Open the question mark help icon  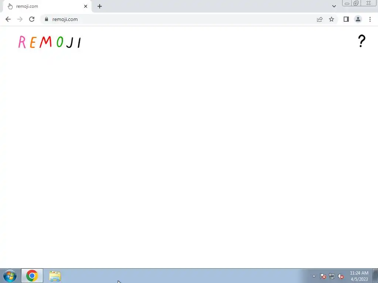click(x=361, y=41)
